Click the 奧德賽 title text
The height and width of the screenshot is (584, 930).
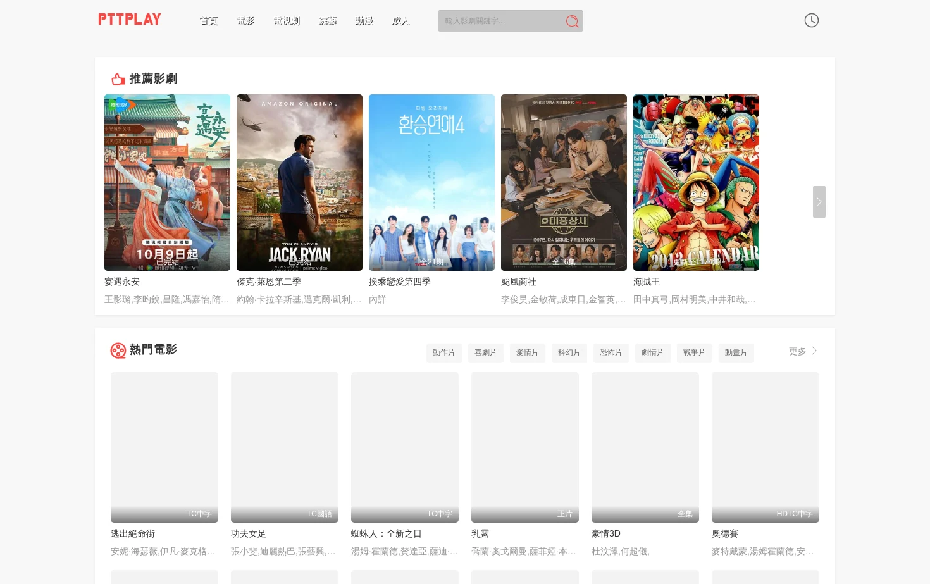click(x=725, y=533)
